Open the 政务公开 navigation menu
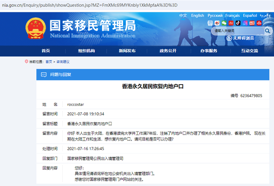This screenshot has height=186, width=274. [168, 51]
